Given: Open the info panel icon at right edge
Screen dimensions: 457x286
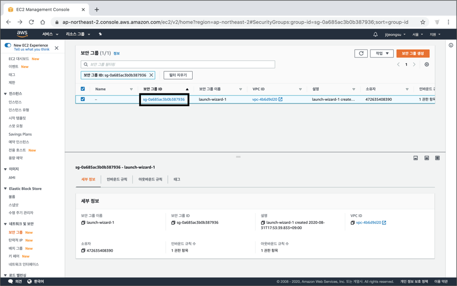Looking at the screenshot, I should coord(451,45).
